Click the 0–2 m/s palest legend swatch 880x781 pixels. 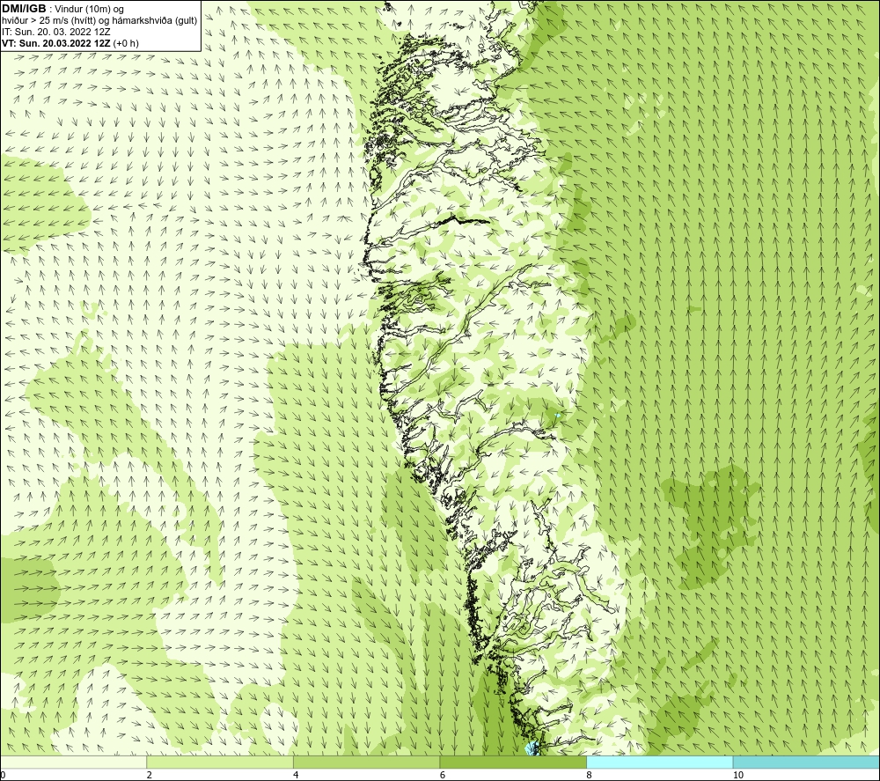(x=74, y=762)
